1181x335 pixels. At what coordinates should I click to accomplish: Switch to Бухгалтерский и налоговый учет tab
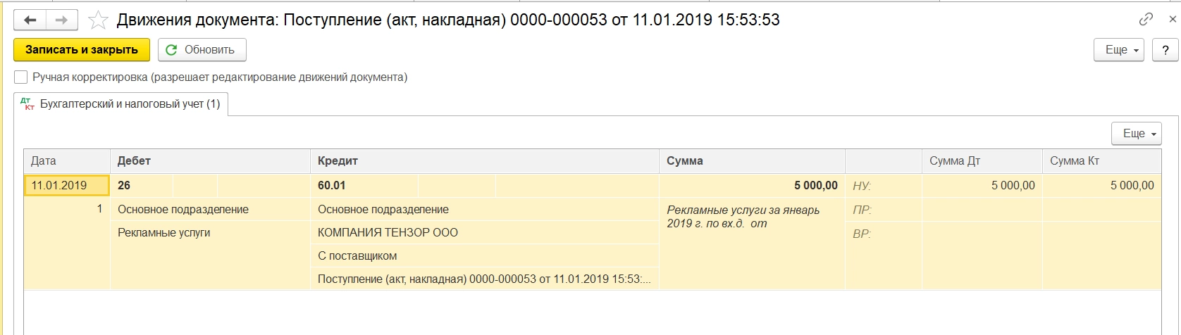tap(121, 104)
